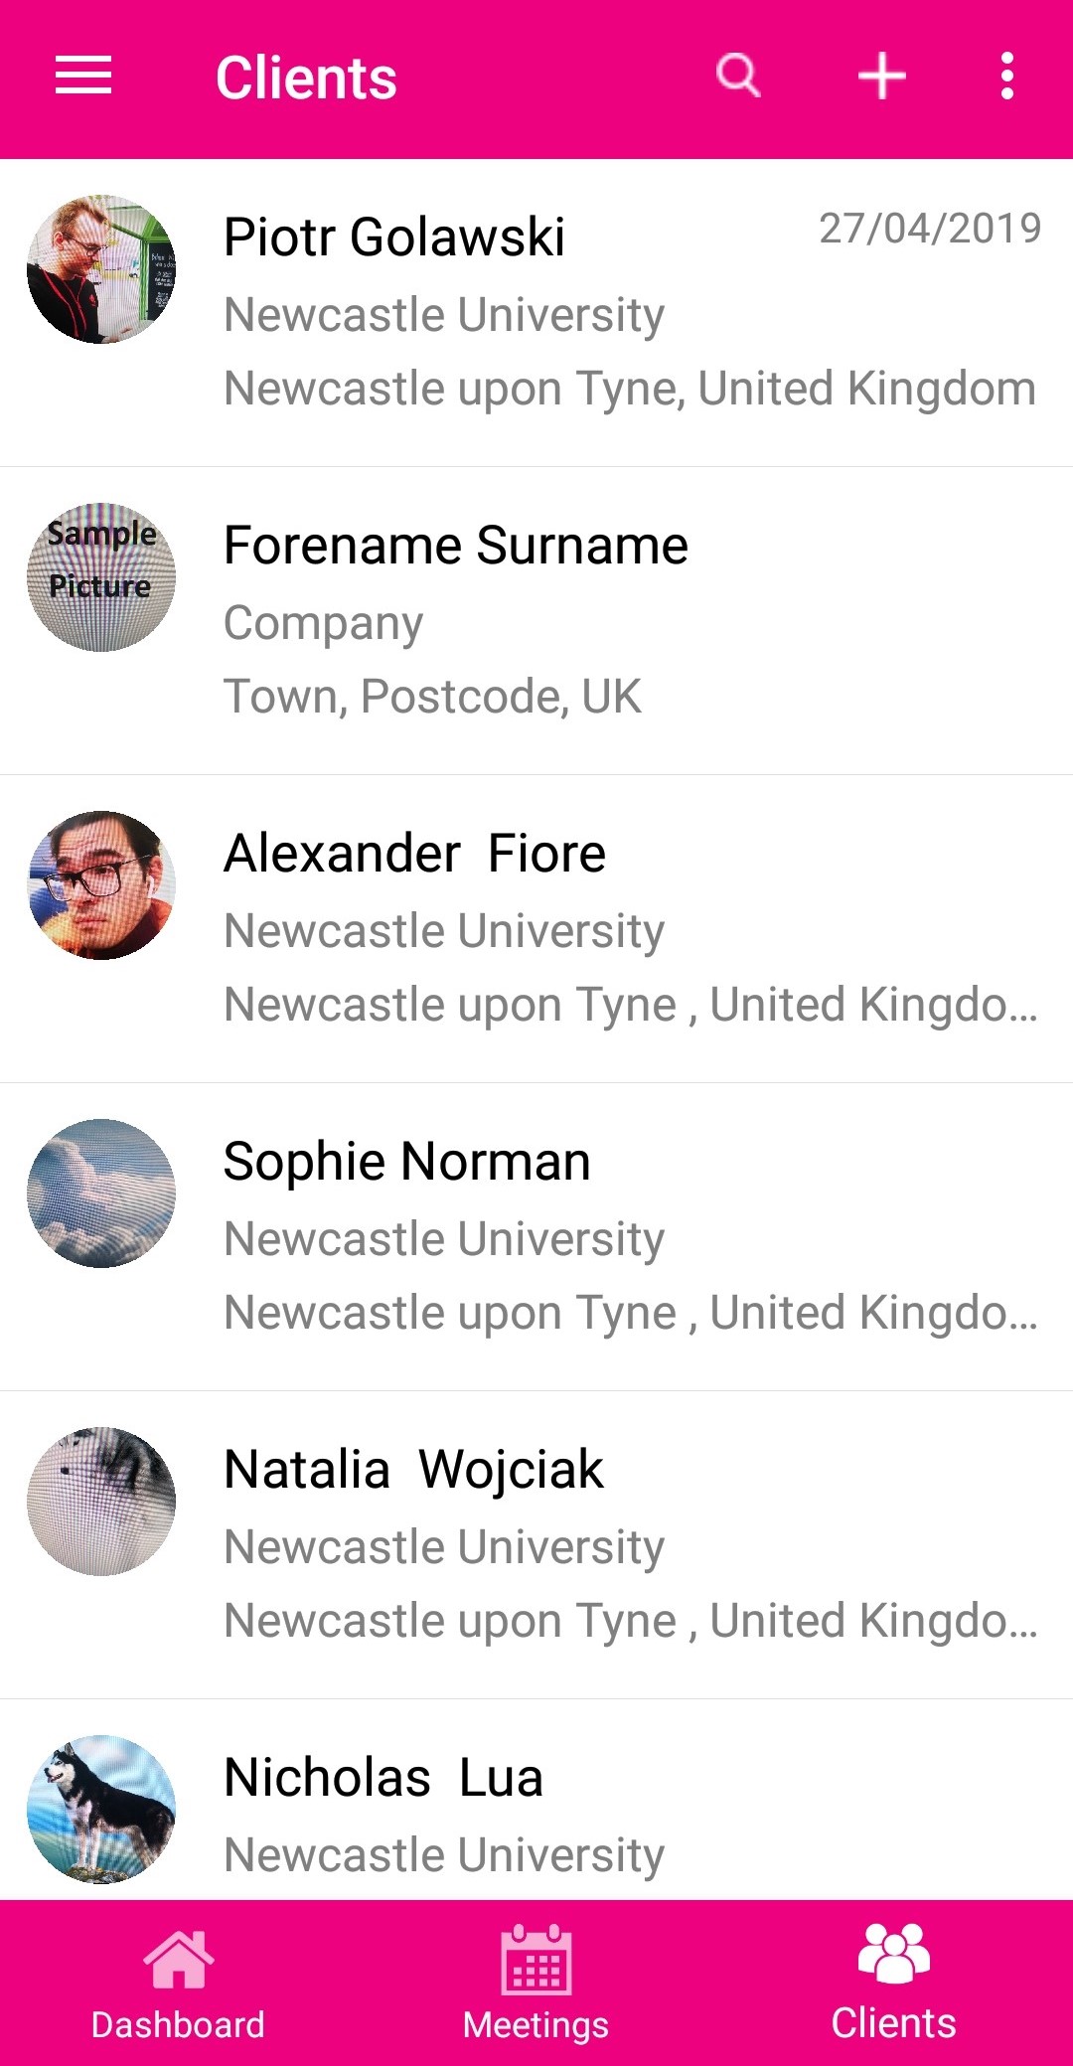Open the Forename Surname client entry
1073x2066 pixels.
click(456, 546)
